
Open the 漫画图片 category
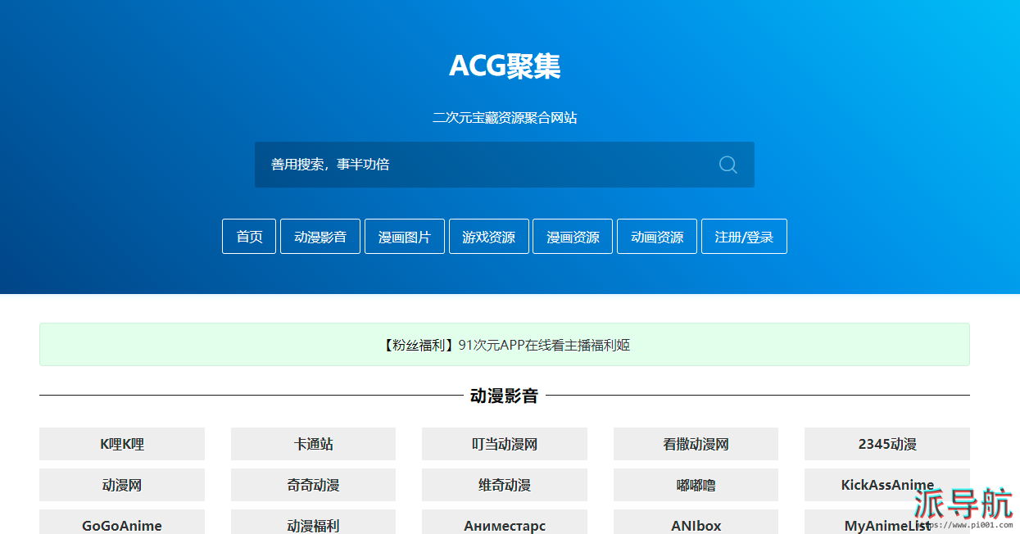pos(404,237)
